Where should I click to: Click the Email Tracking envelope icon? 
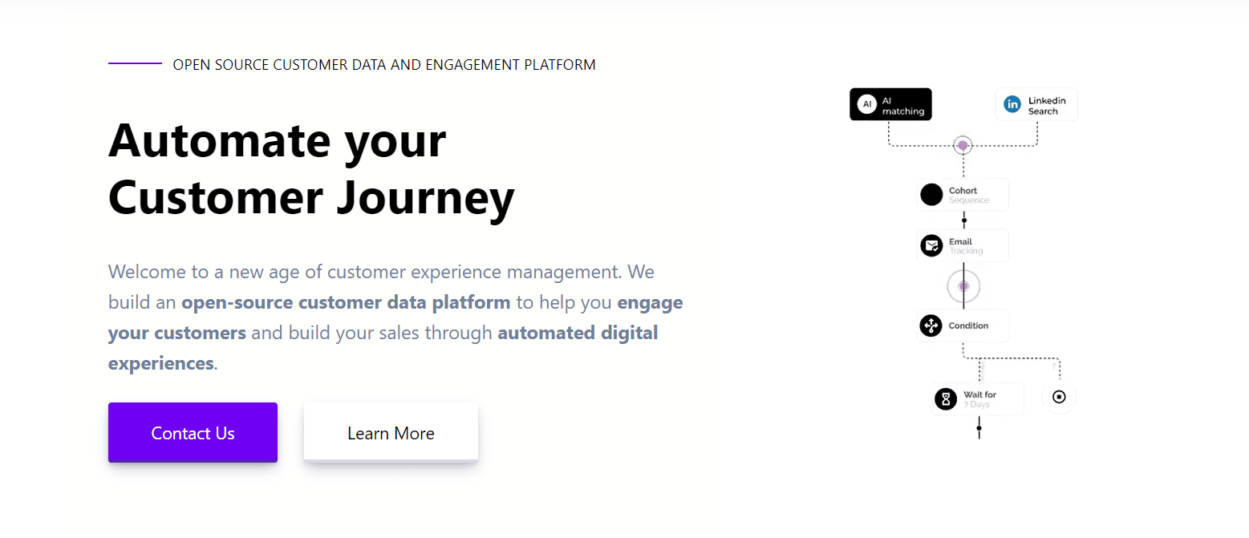[x=931, y=245]
